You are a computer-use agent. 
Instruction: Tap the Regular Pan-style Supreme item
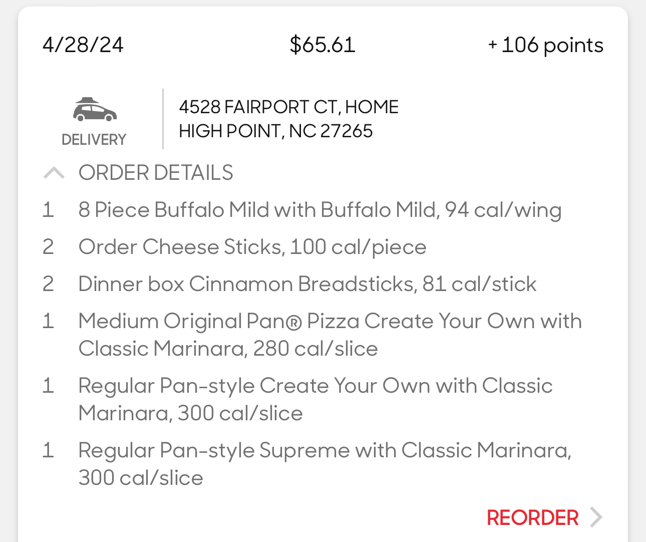coord(325,463)
